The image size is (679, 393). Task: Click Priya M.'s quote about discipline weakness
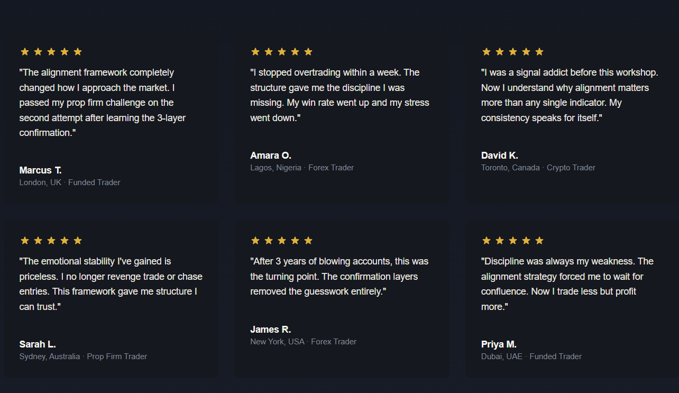tap(567, 284)
